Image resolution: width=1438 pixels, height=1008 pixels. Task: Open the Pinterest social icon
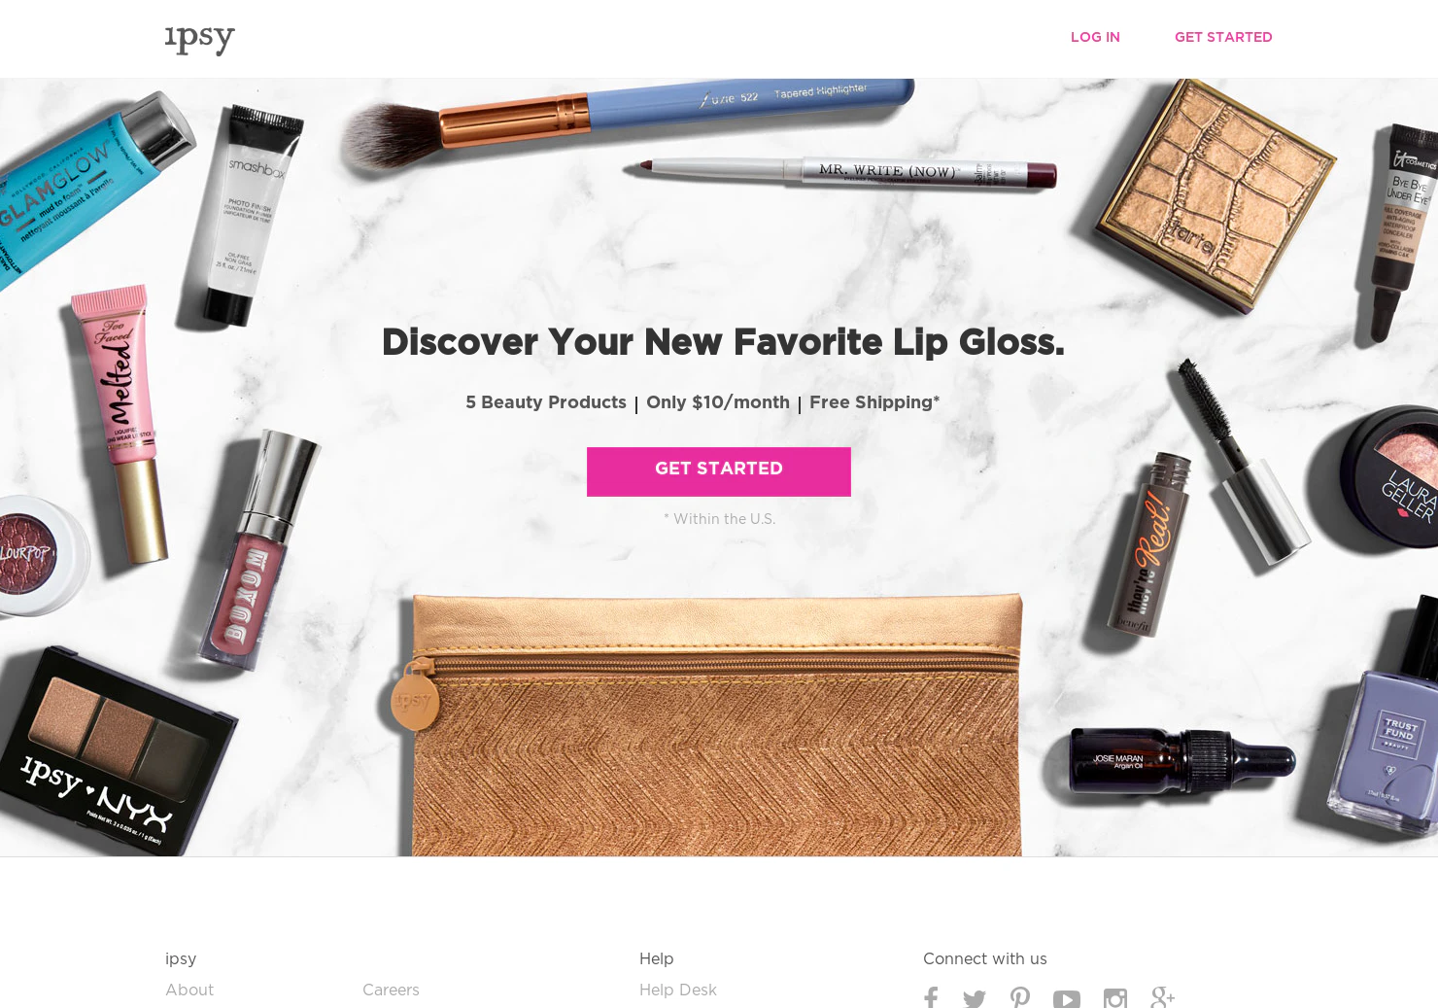tap(1020, 997)
